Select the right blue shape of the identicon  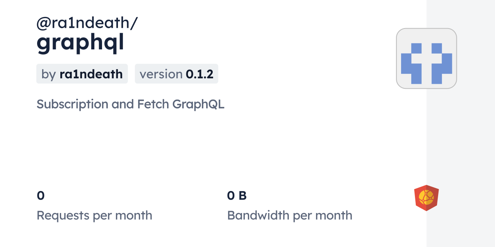[442, 63]
